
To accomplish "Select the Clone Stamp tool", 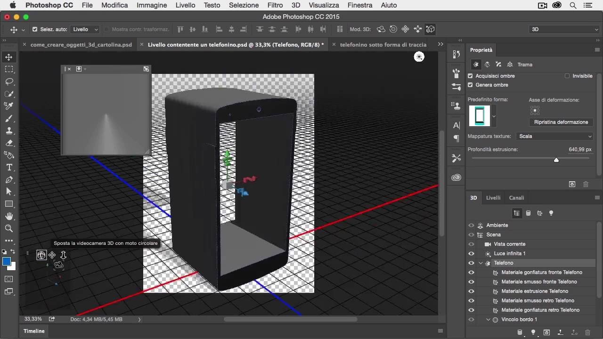I will click(x=9, y=130).
